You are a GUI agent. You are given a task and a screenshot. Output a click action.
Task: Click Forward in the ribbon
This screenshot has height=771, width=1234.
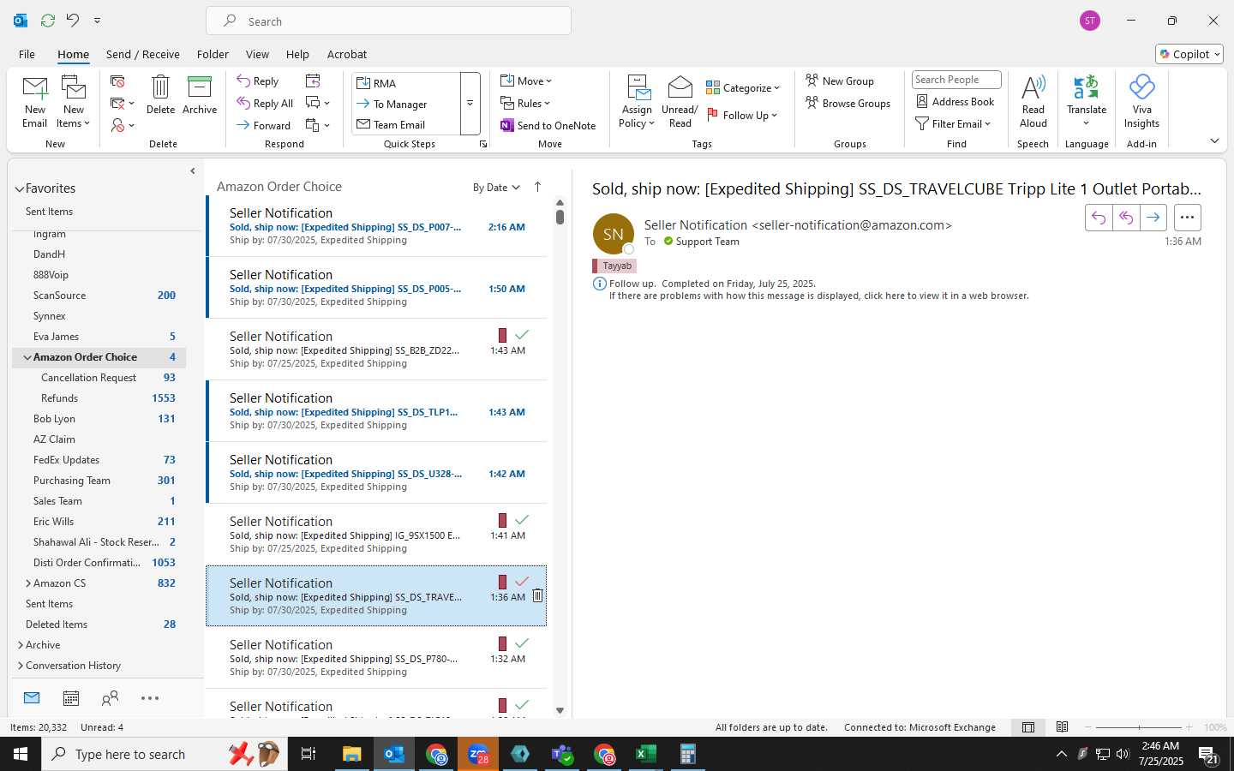(264, 125)
